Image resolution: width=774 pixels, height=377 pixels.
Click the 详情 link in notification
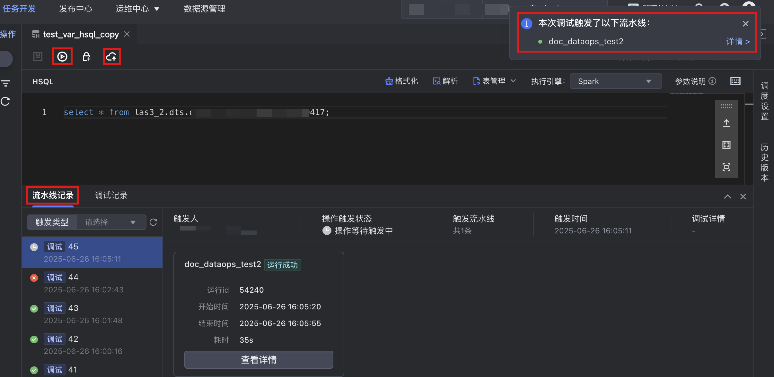click(738, 41)
